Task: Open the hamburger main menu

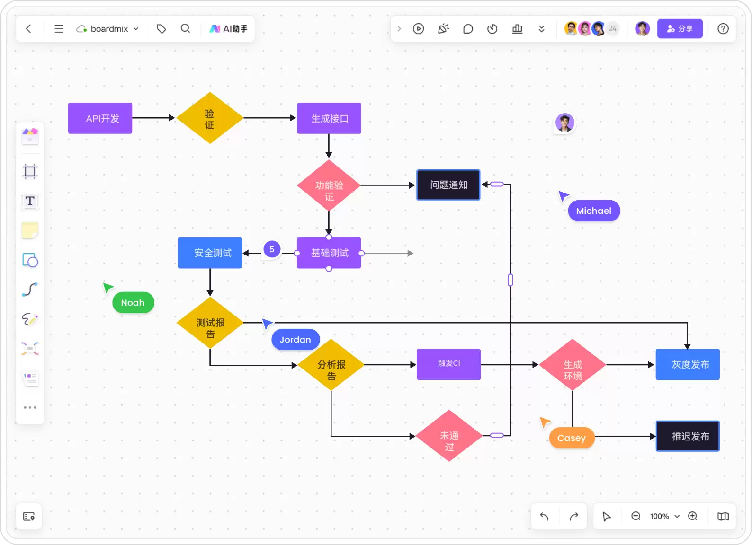Action: click(x=59, y=29)
